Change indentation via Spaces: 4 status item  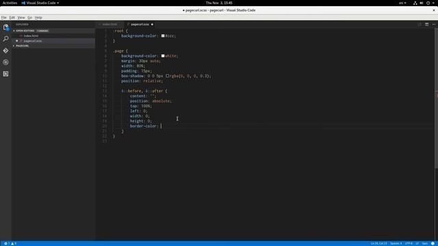click(x=396, y=243)
